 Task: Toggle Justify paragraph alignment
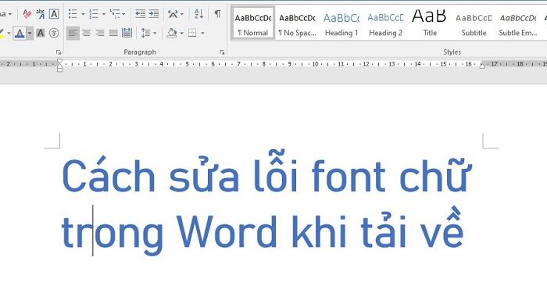113,33
